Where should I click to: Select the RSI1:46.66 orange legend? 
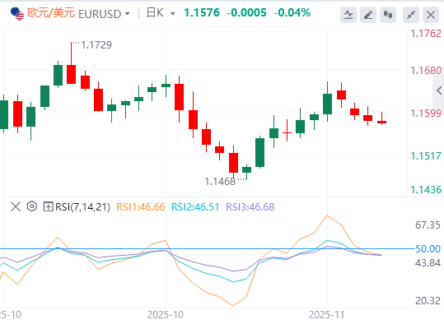141,207
